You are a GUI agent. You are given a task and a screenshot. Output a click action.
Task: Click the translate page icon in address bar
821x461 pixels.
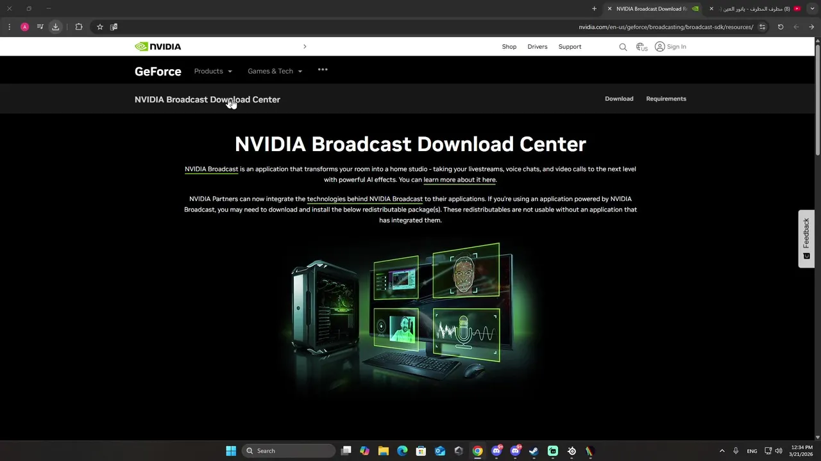[x=114, y=27]
